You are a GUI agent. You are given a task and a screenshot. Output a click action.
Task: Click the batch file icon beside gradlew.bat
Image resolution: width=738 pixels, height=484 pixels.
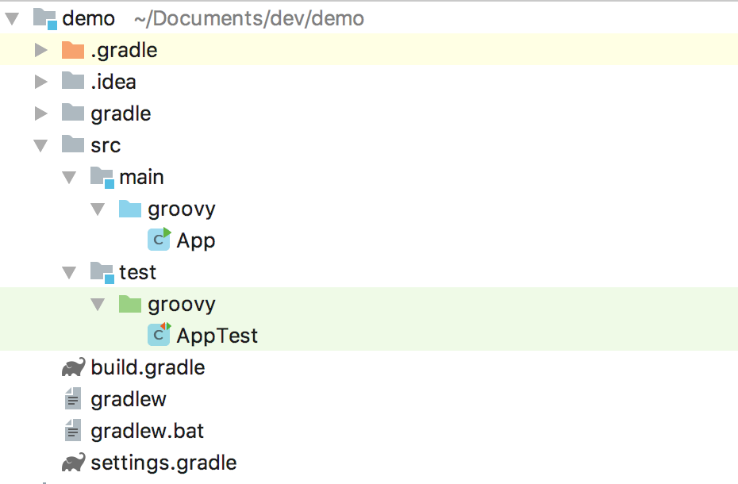(72, 430)
